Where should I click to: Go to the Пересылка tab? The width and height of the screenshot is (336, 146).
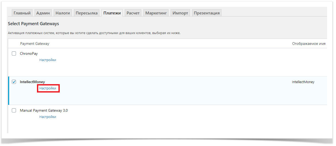87,13
